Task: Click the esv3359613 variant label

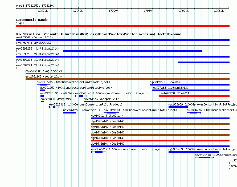Action: click(140, 110)
